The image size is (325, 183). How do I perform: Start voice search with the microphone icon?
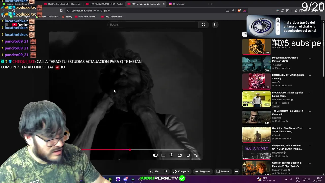pyautogui.click(x=215, y=25)
